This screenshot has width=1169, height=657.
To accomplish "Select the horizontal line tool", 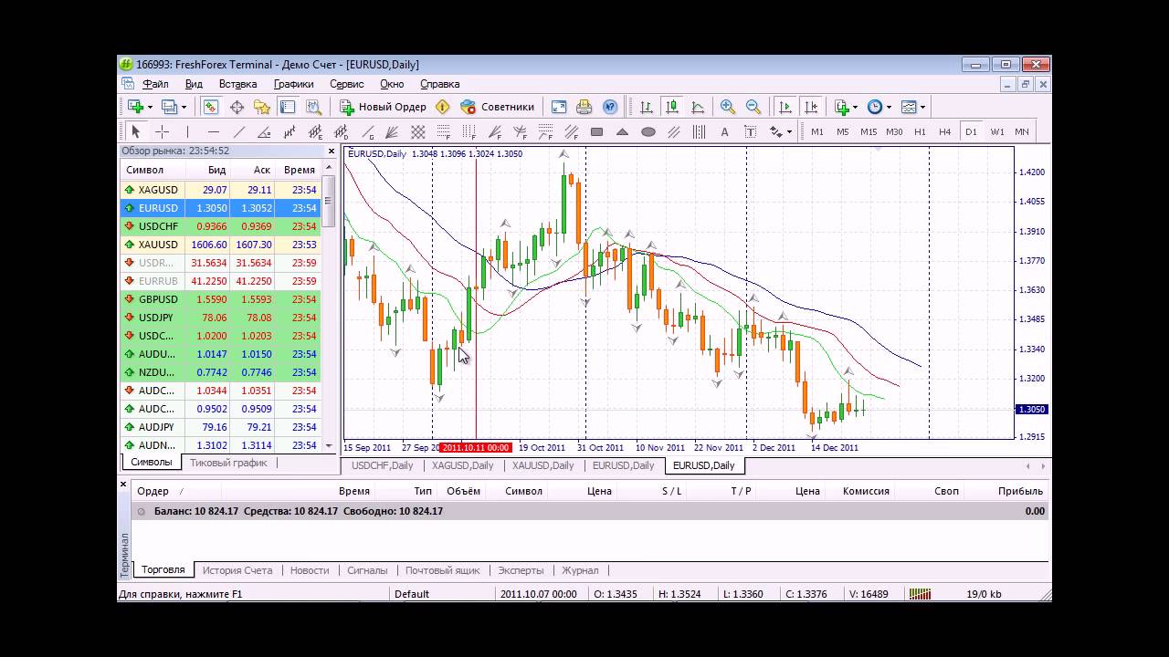I will pyautogui.click(x=213, y=131).
